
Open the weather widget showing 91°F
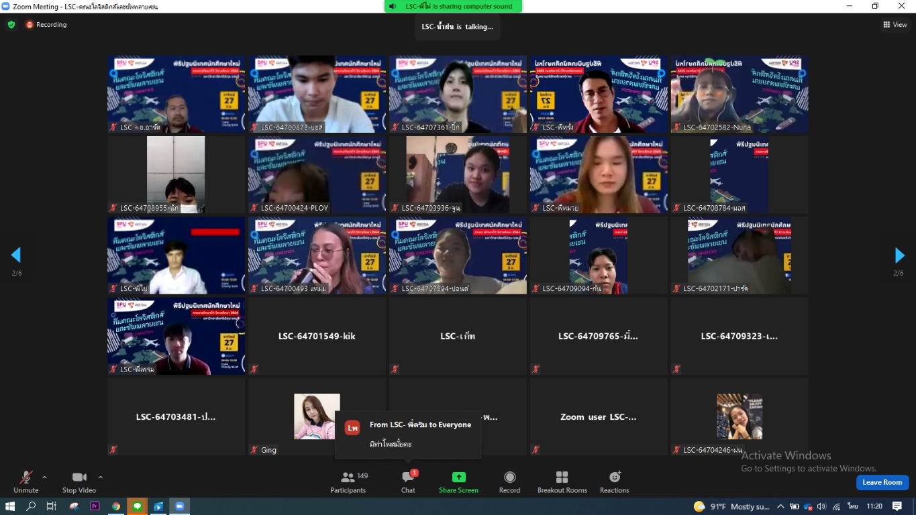coord(731,506)
